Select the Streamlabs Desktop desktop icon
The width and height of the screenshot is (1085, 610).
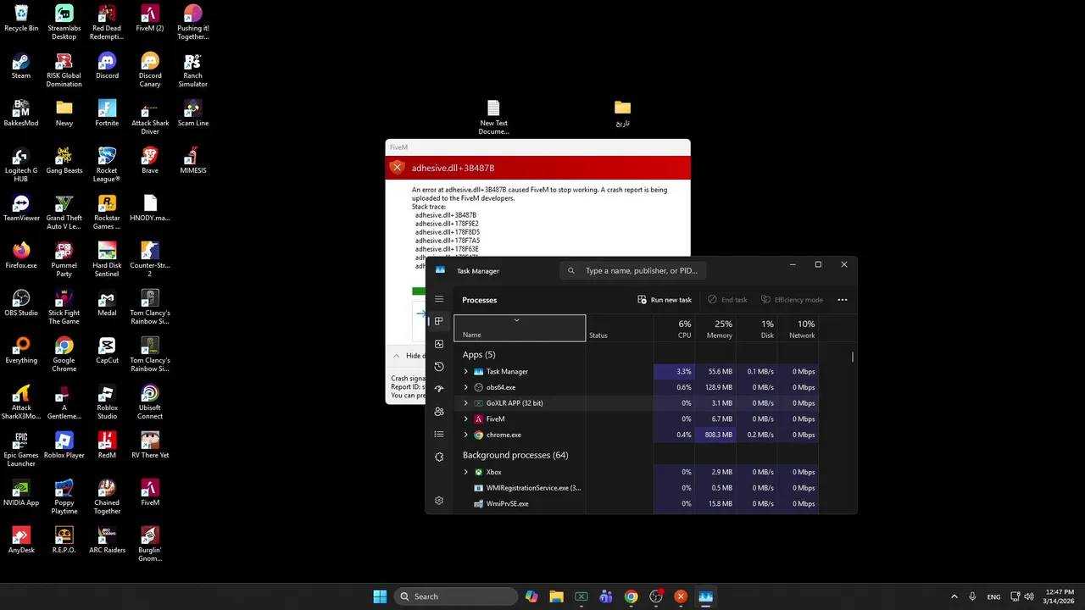pos(64,23)
